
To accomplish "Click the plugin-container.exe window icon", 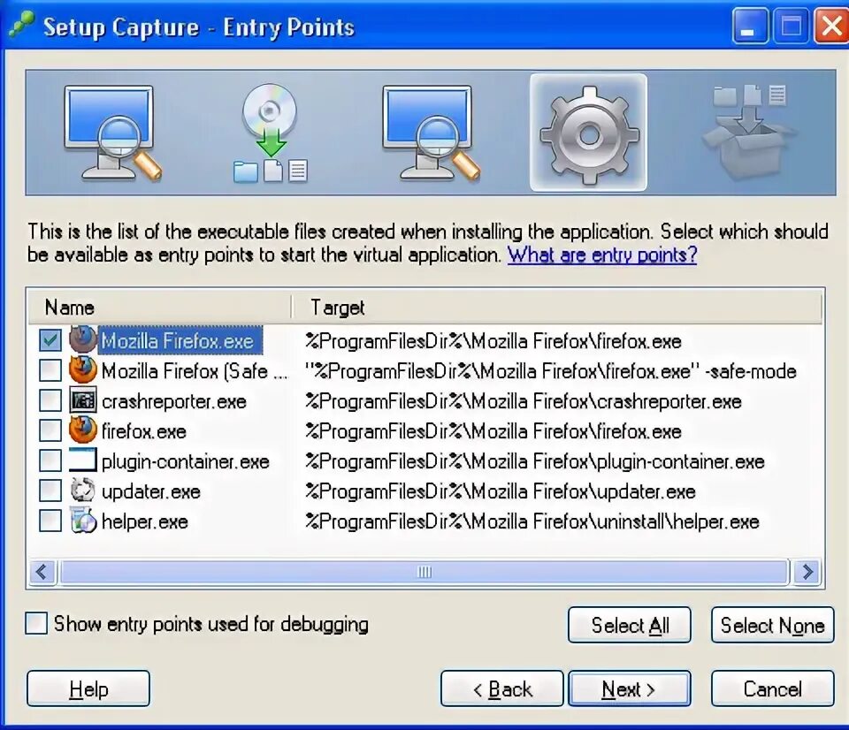I will tap(83, 460).
